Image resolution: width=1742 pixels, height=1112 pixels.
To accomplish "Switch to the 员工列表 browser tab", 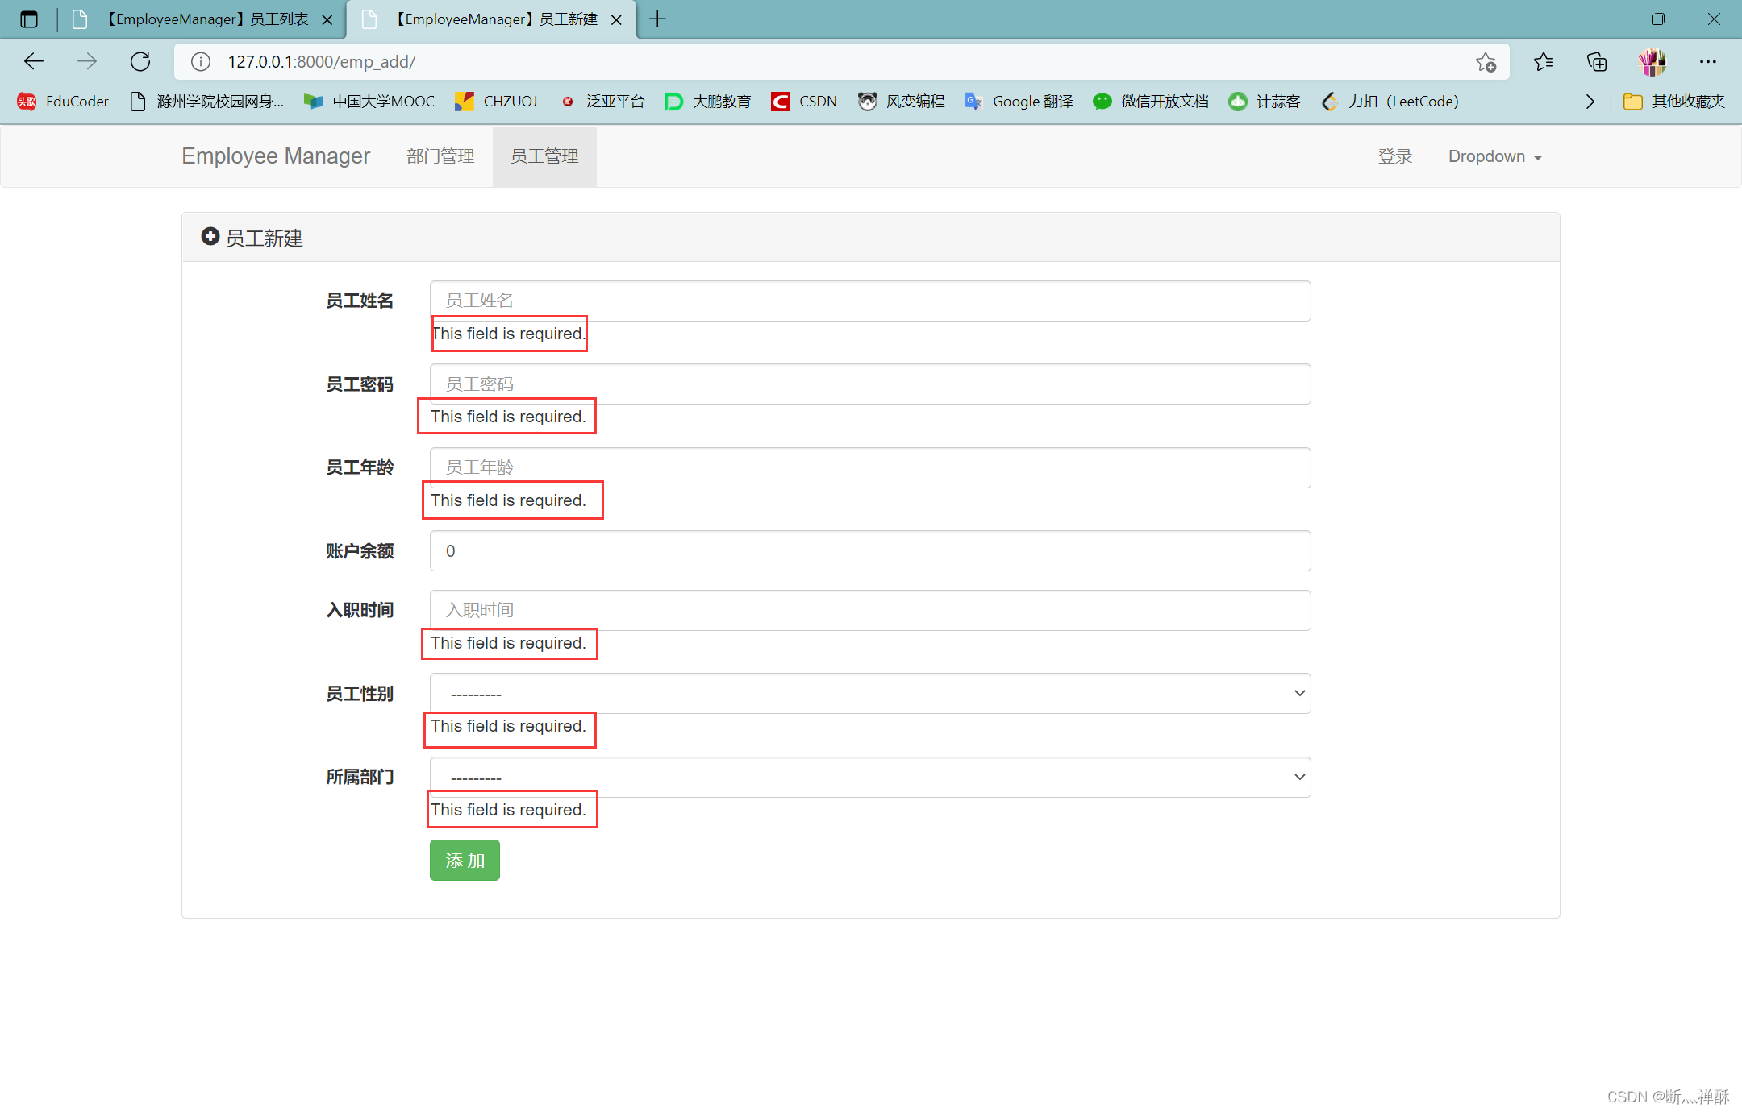I will coord(207,19).
